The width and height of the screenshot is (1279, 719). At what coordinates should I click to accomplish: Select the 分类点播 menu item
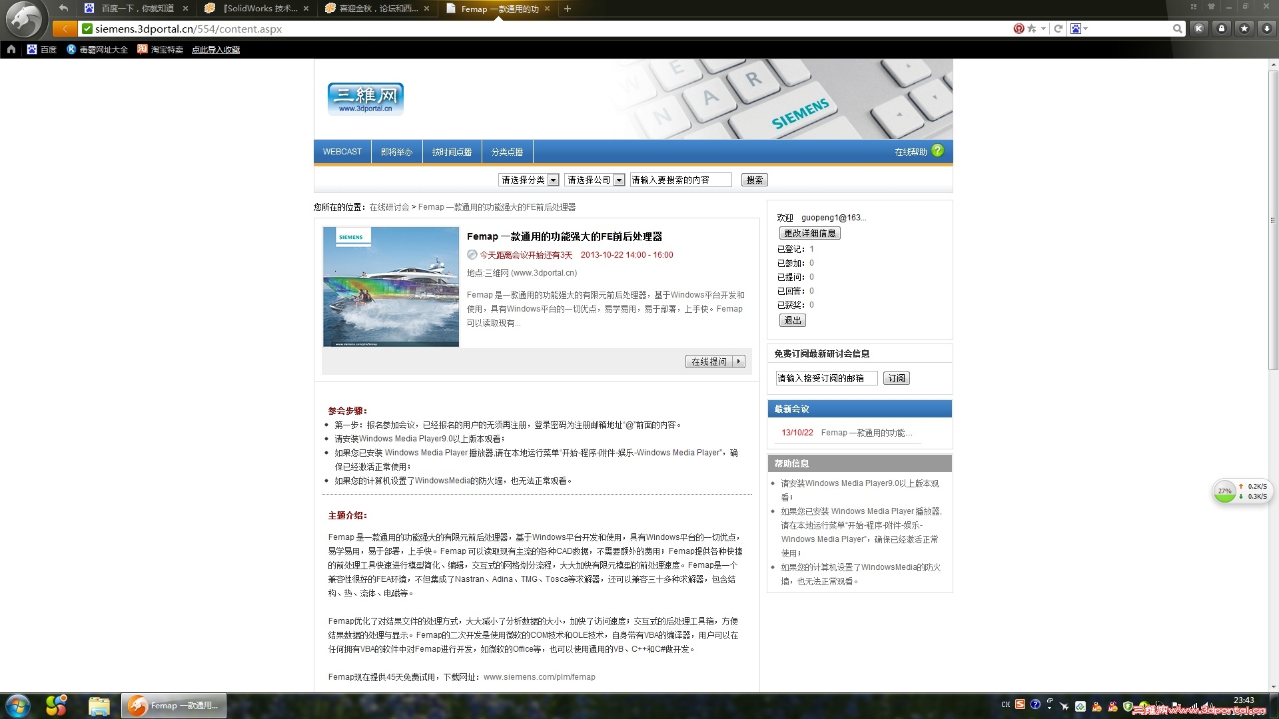pyautogui.click(x=507, y=152)
